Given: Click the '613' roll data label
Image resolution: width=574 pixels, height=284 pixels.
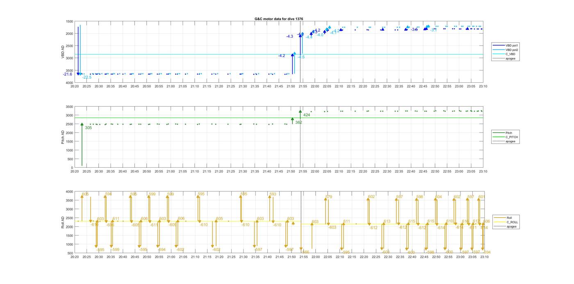Looking at the screenshot, I should click(387, 221).
